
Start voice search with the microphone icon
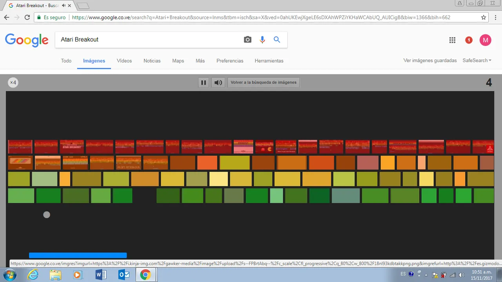[262, 40]
